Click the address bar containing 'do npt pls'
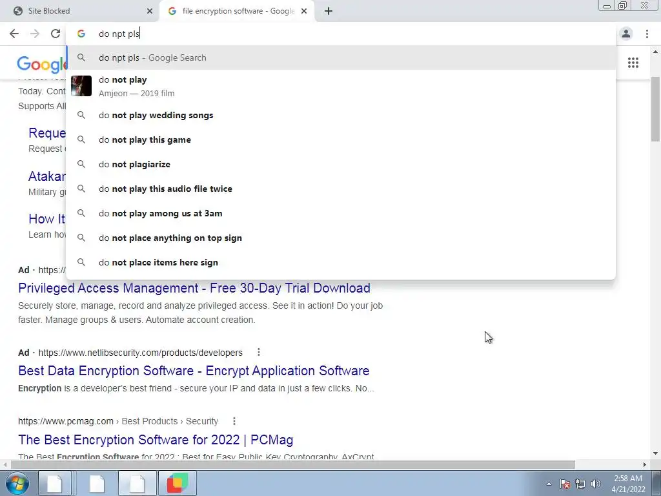The height and width of the screenshot is (496, 661). 341,34
